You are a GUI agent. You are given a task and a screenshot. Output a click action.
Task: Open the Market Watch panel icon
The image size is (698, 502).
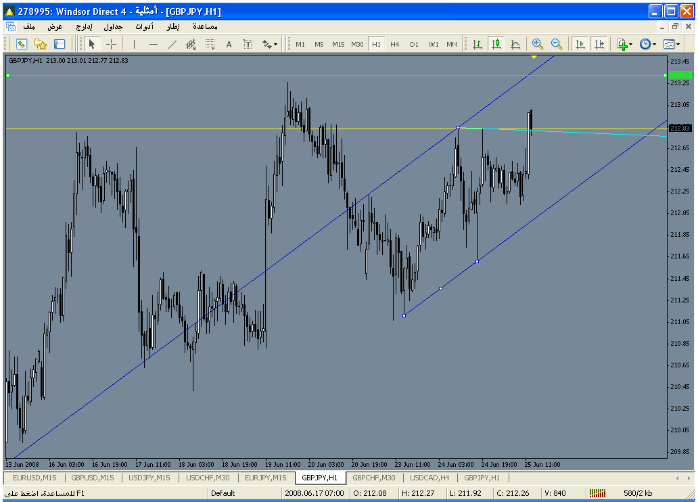[x=22, y=44]
